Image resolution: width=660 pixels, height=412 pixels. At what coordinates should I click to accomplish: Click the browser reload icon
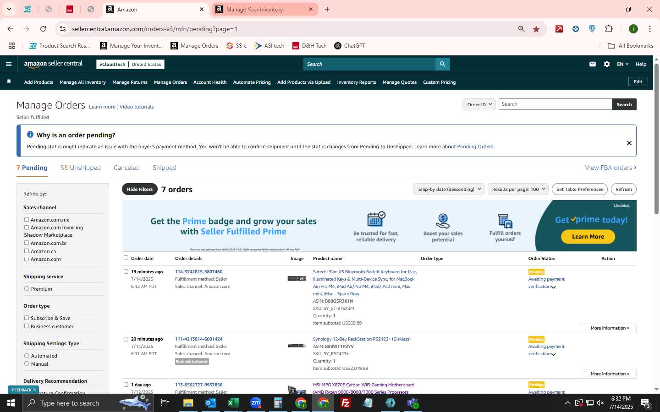43,29
